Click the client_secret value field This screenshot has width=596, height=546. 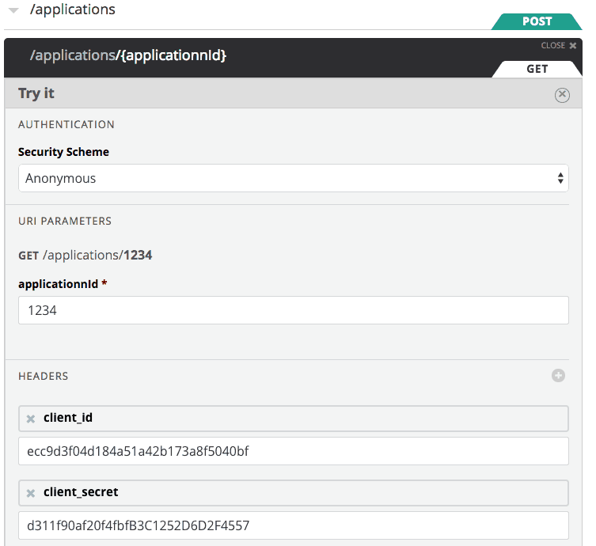click(294, 525)
